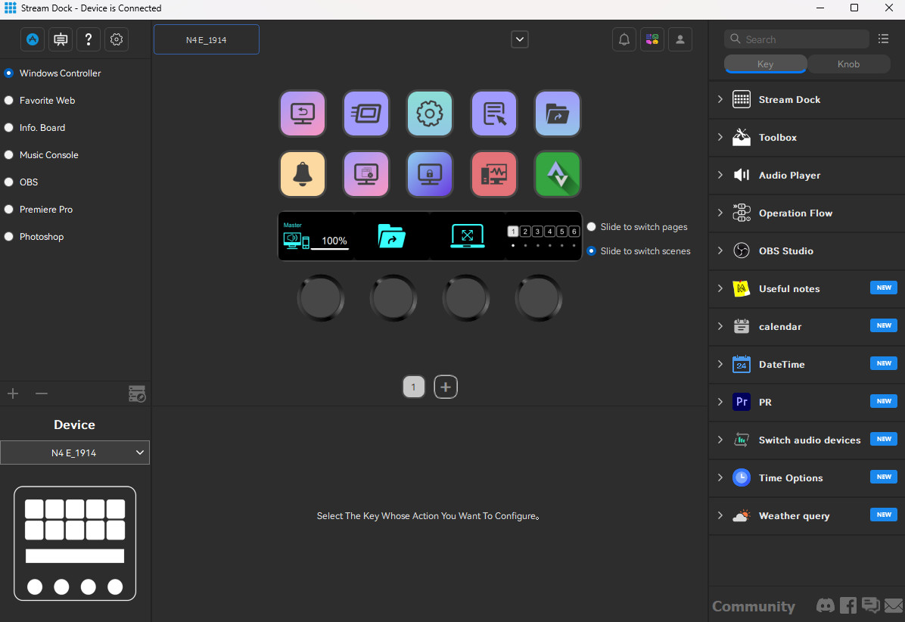Screen dimensions: 905x622
Task: Click the Master volume 100% touch strip segment
Action: 316,237
